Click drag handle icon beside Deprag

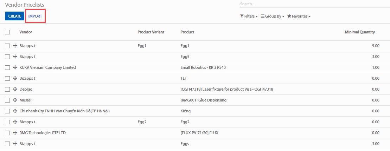(x=15, y=89)
